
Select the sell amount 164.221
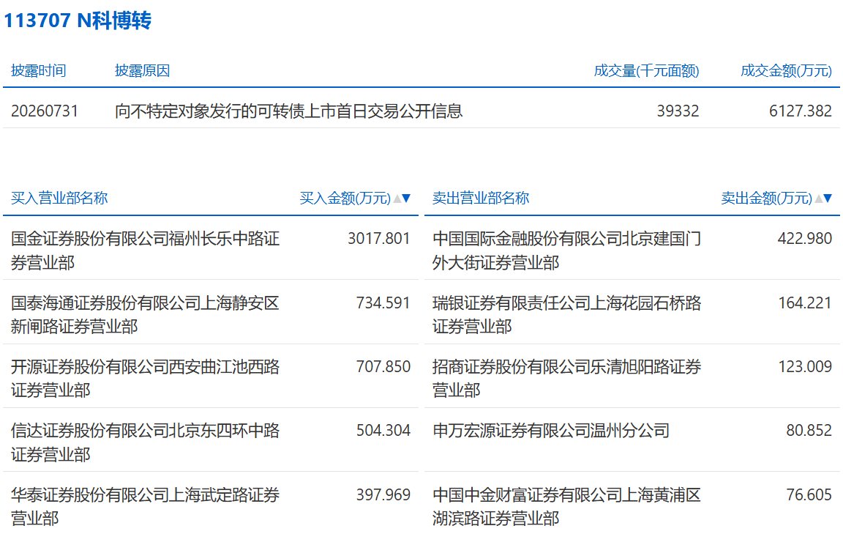pos(805,303)
